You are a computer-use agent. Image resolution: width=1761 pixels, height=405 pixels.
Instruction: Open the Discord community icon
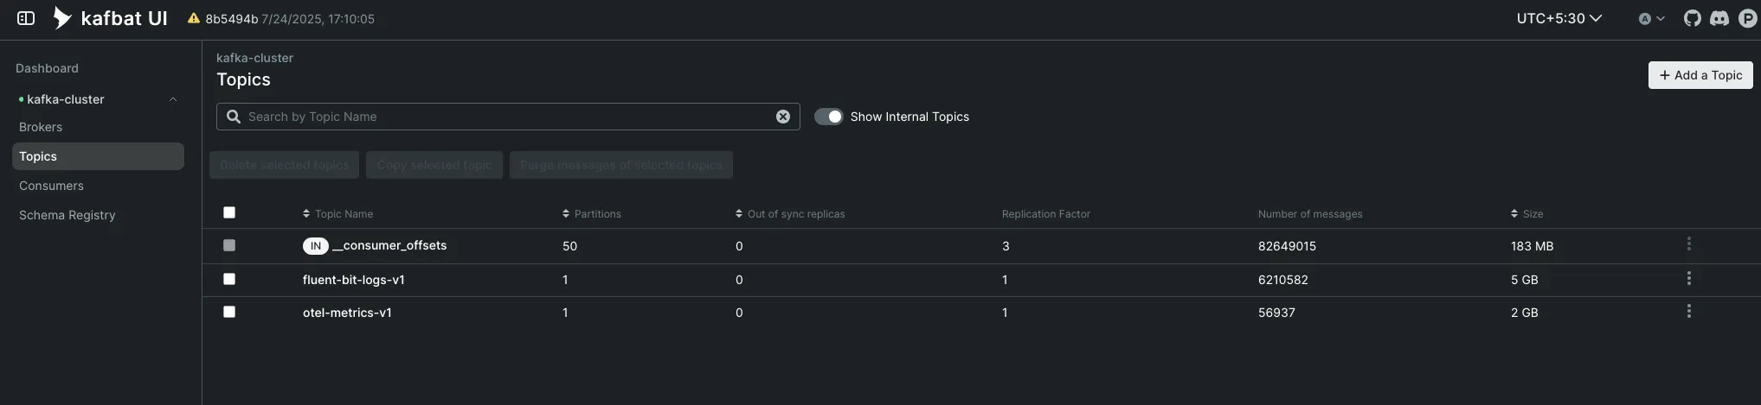tap(1719, 18)
